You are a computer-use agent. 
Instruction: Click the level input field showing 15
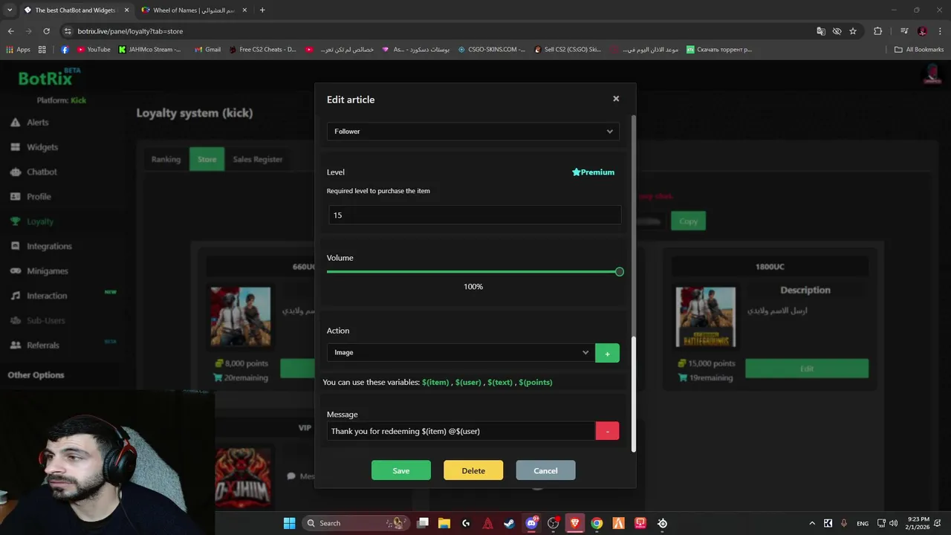(475, 215)
